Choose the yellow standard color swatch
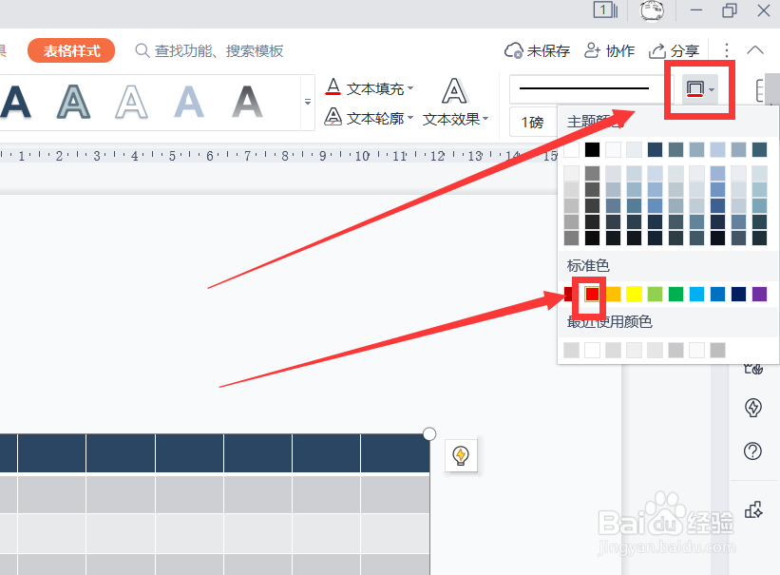 pyautogui.click(x=634, y=295)
